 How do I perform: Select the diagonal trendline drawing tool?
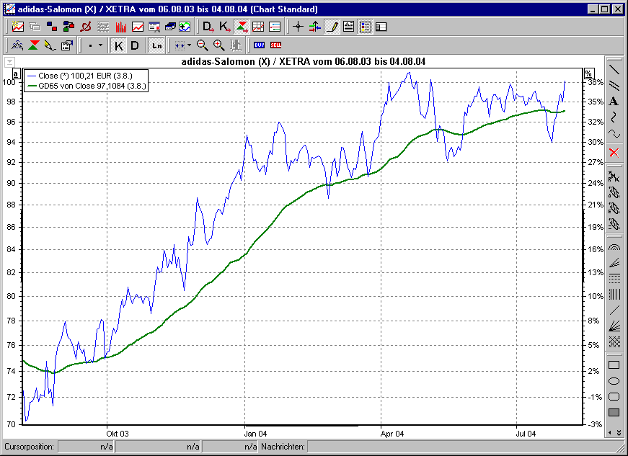pos(614,68)
